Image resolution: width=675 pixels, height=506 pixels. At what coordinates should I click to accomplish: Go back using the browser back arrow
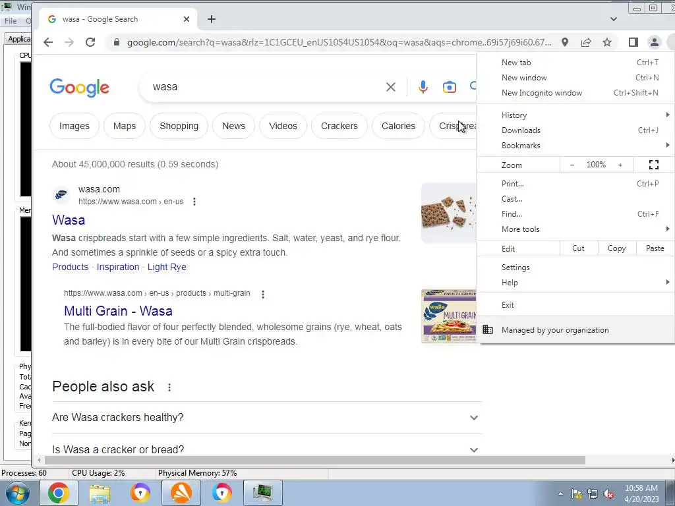(48, 42)
